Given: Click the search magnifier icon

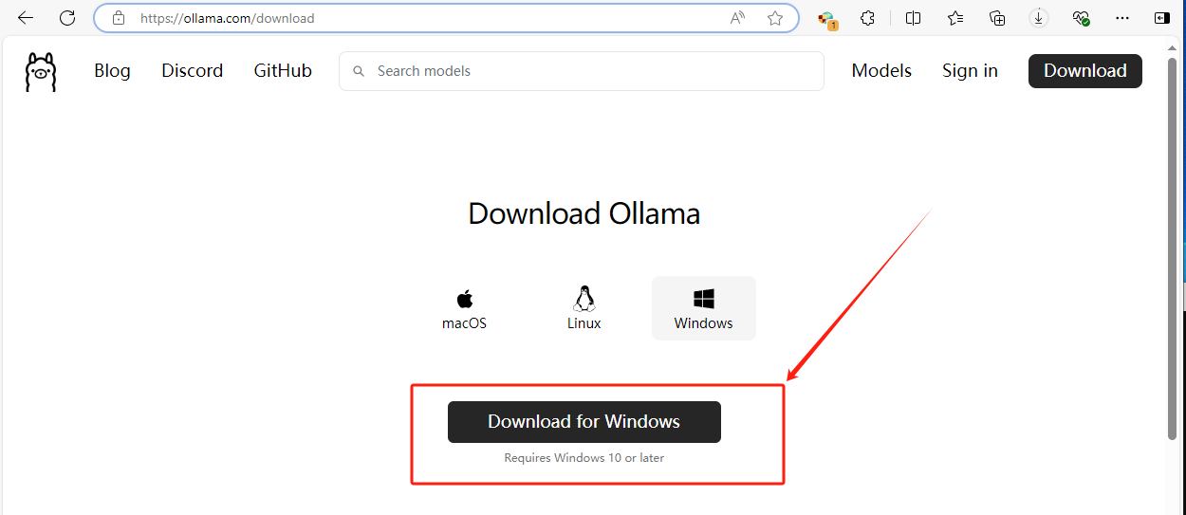Looking at the screenshot, I should 359,71.
